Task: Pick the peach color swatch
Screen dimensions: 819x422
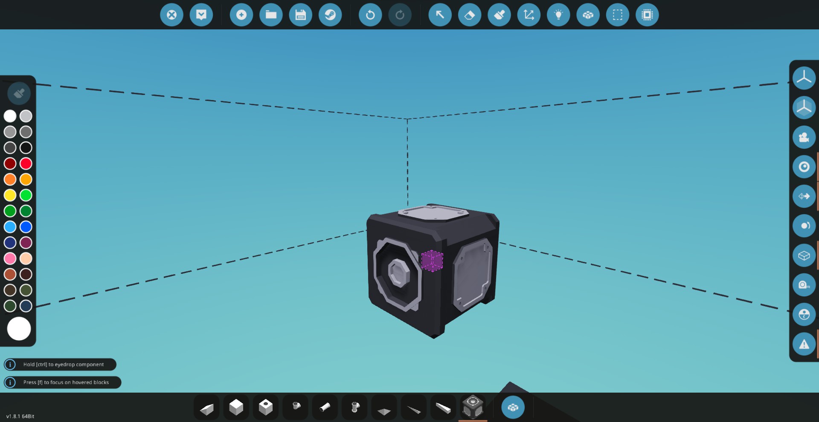Action: pyautogui.click(x=26, y=258)
